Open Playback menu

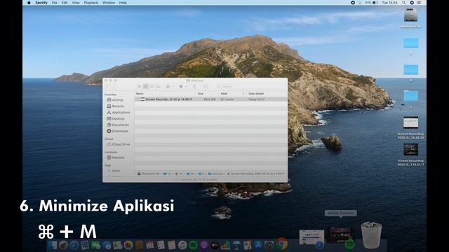coord(91,3)
